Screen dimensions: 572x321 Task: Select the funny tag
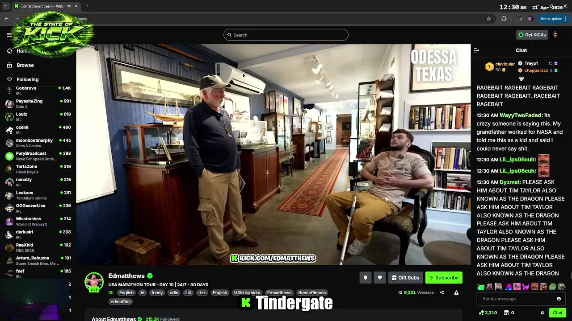point(157,293)
